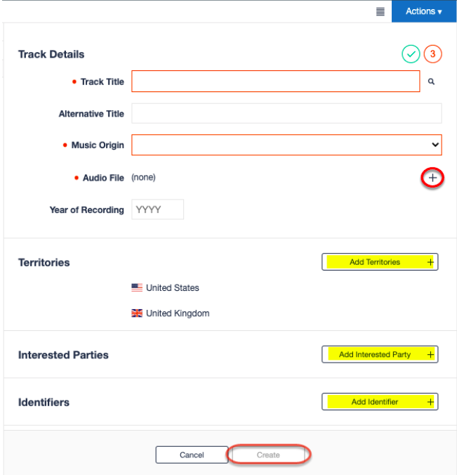Add an audio file with plus icon
The height and width of the screenshot is (475, 457).
click(x=432, y=178)
